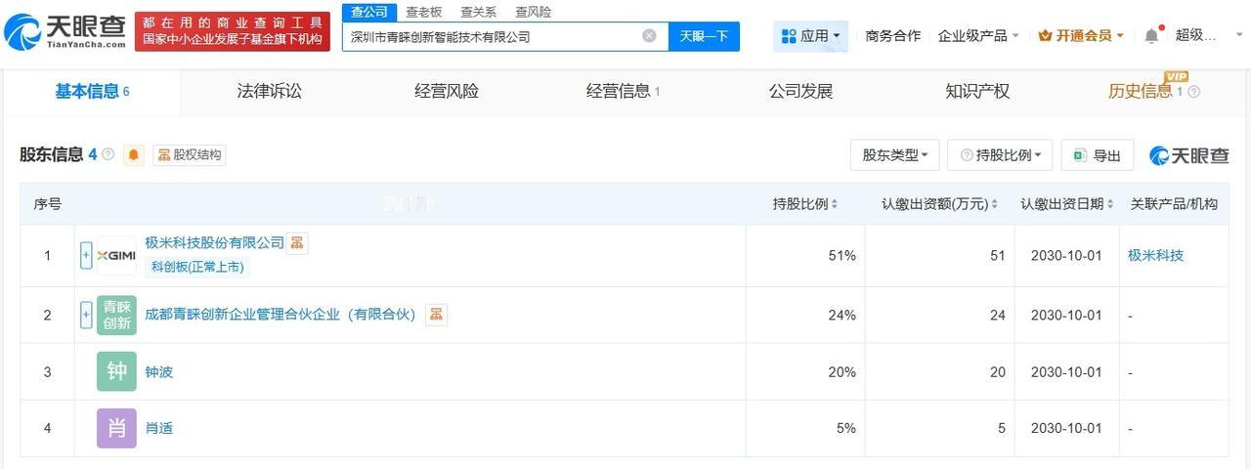Open the TianYanCha logo homepage
Viewport: 1251px width, 469px height.
[x=64, y=31]
